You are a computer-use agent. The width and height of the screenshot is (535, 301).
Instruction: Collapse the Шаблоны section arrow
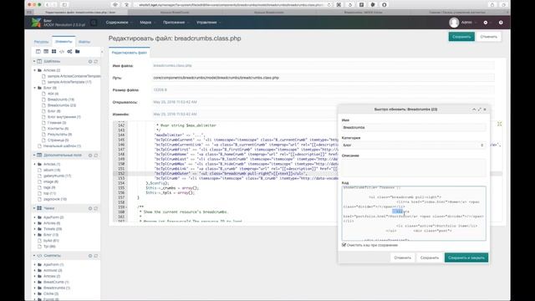coord(34,61)
